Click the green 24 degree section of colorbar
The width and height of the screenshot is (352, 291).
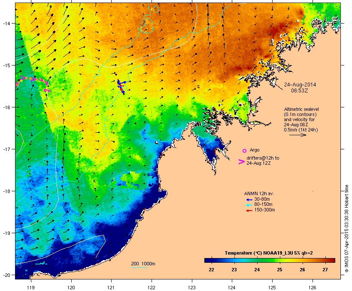(x=257, y=260)
